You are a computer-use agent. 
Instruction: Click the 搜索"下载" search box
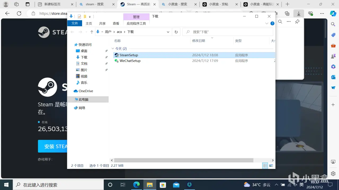pyautogui.click(x=228, y=32)
